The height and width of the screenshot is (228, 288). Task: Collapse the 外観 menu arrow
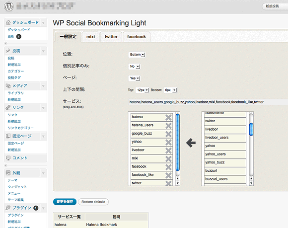tap(43, 173)
